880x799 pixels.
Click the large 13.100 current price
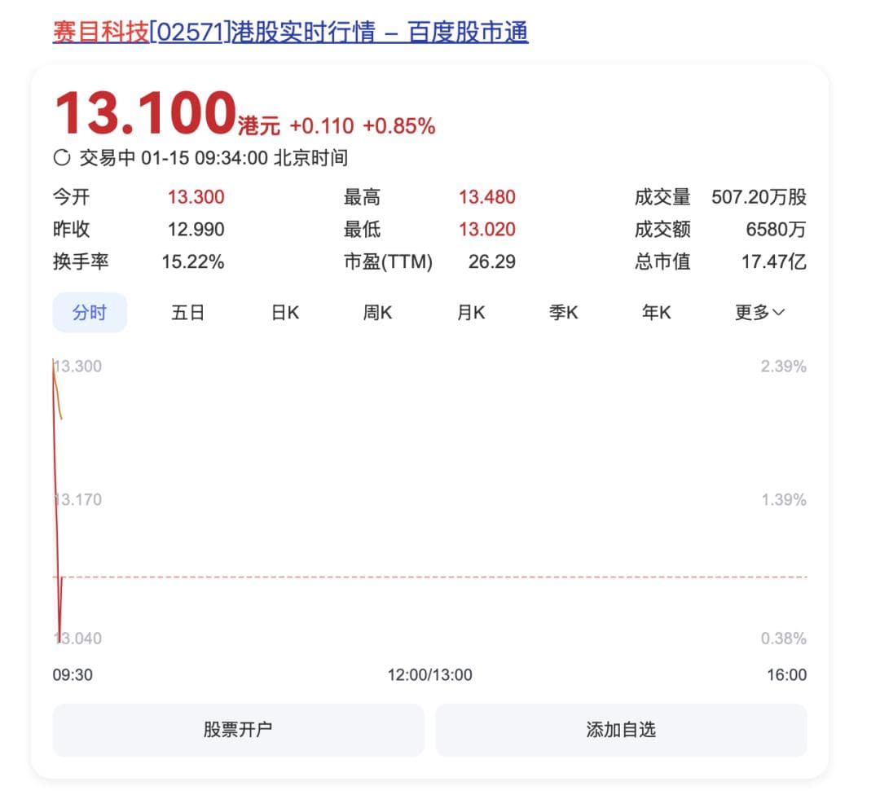point(145,114)
